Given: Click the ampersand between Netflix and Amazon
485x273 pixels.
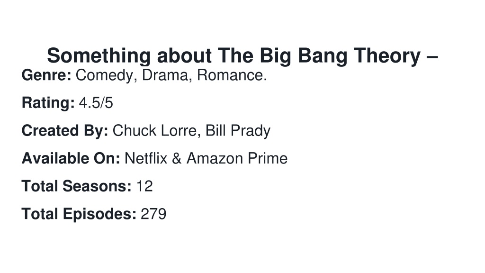Looking at the screenshot, I should pos(176,158).
